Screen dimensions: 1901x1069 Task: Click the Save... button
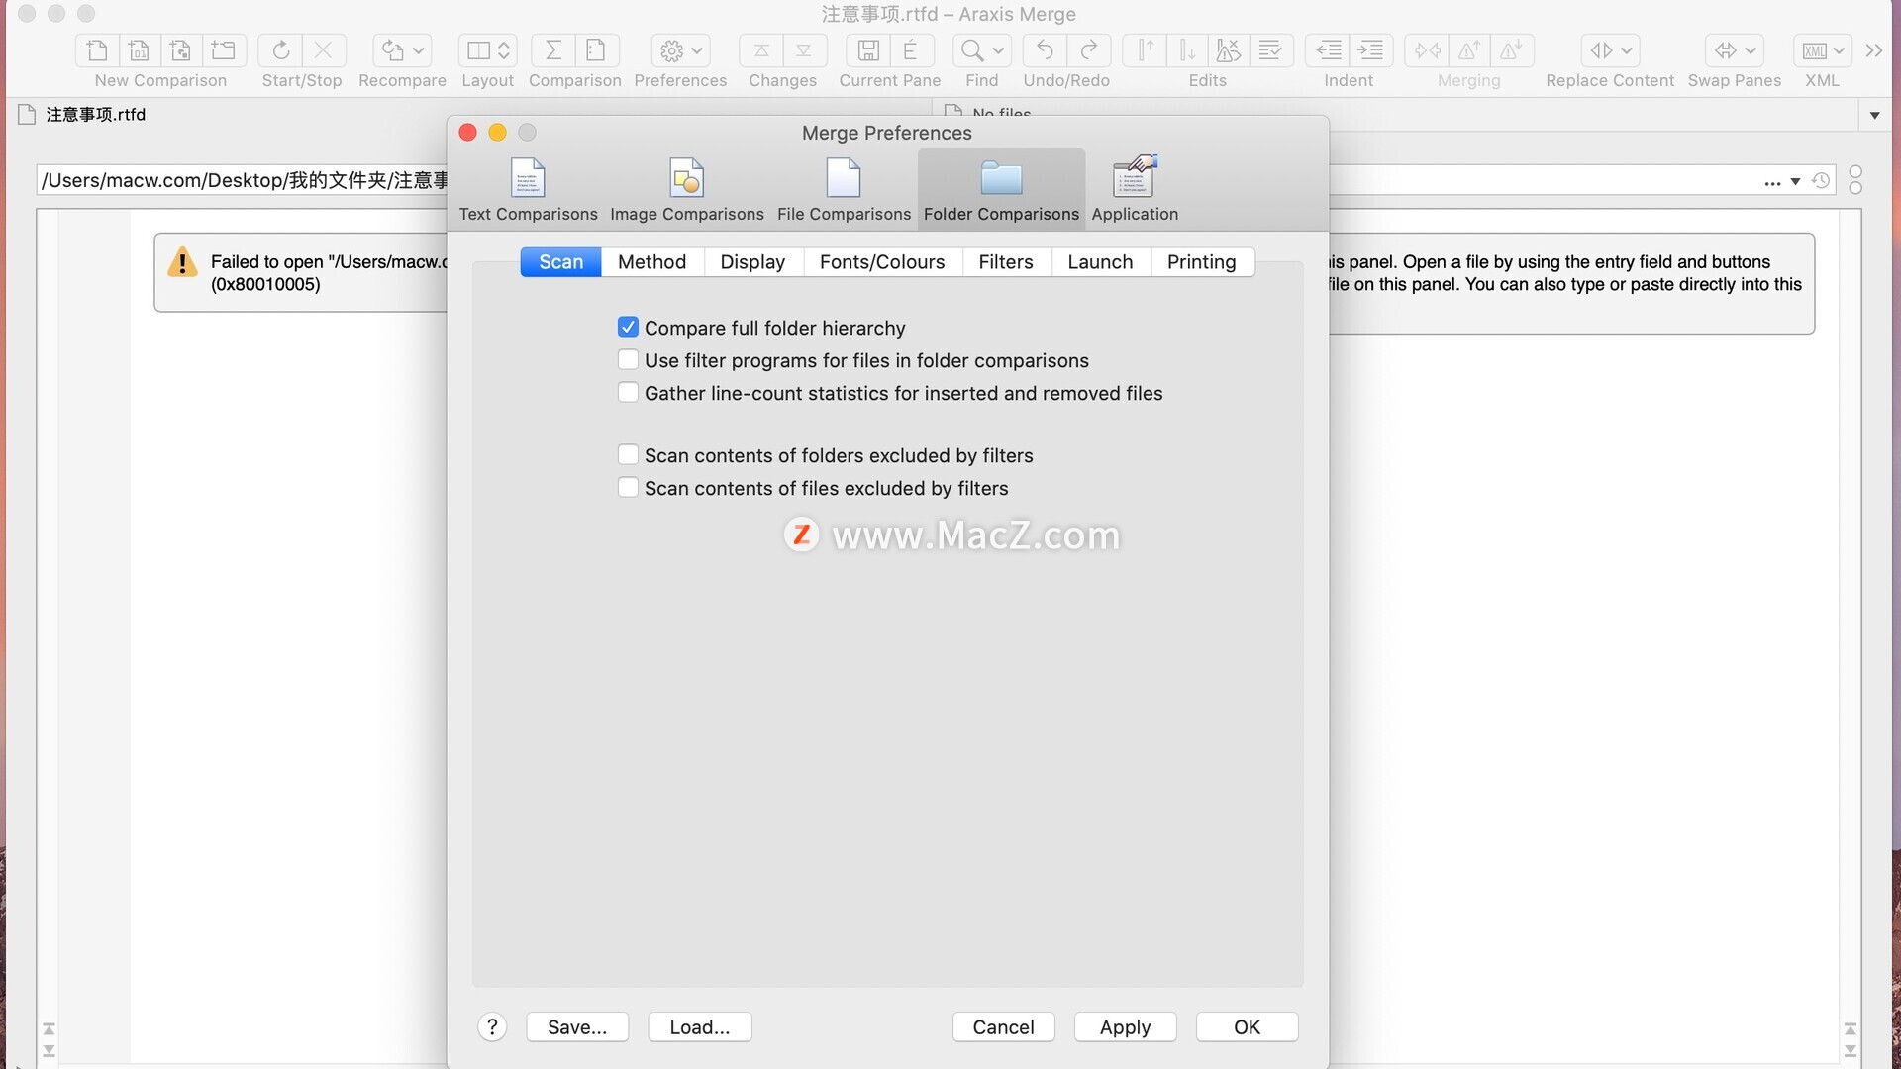[x=577, y=1026]
